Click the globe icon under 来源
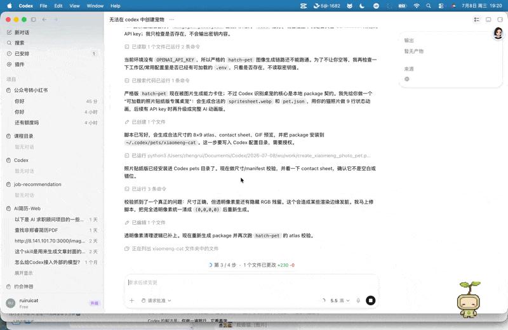Image resolution: width=508 pixels, height=330 pixels. (407, 79)
